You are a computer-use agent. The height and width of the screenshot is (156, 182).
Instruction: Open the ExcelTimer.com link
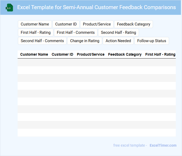coord(163,145)
